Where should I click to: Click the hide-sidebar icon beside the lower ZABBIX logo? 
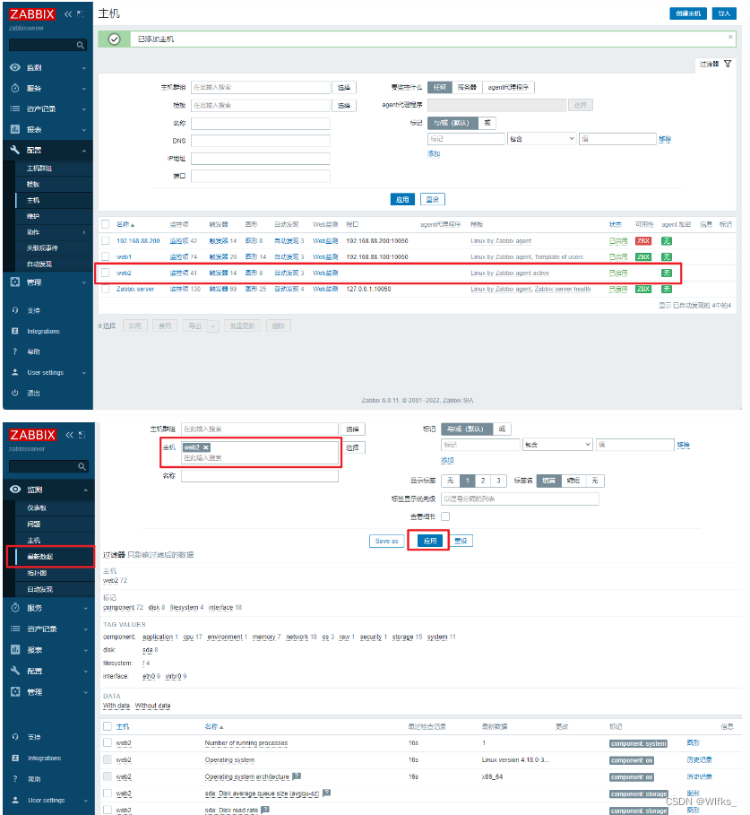[x=82, y=435]
